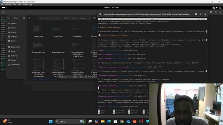Open Microsoft Edge on taskbar

(x=109, y=122)
